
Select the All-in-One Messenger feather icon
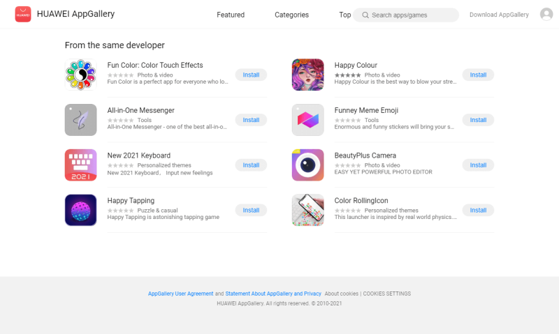80,120
